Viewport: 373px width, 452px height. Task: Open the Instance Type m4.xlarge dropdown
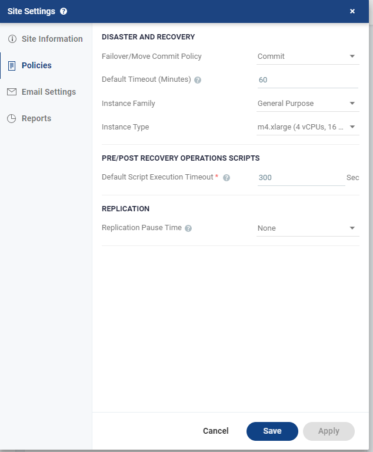pyautogui.click(x=308, y=127)
